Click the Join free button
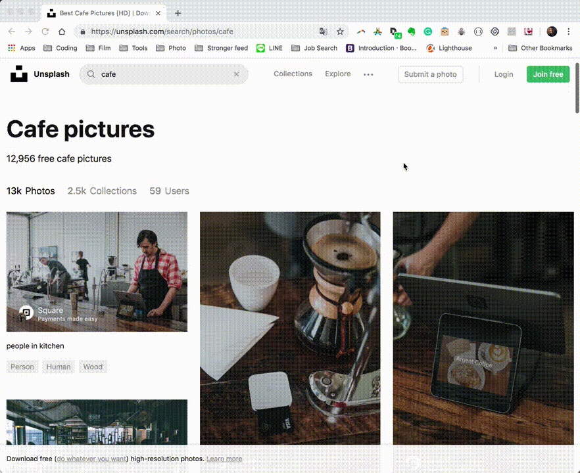580x473 pixels. pyautogui.click(x=548, y=74)
